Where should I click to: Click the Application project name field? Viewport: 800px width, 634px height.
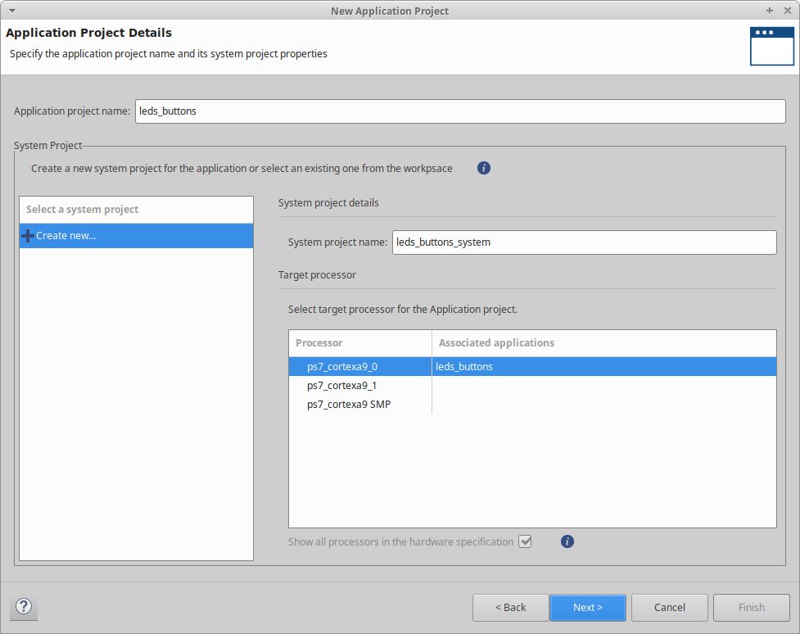pyautogui.click(x=459, y=111)
